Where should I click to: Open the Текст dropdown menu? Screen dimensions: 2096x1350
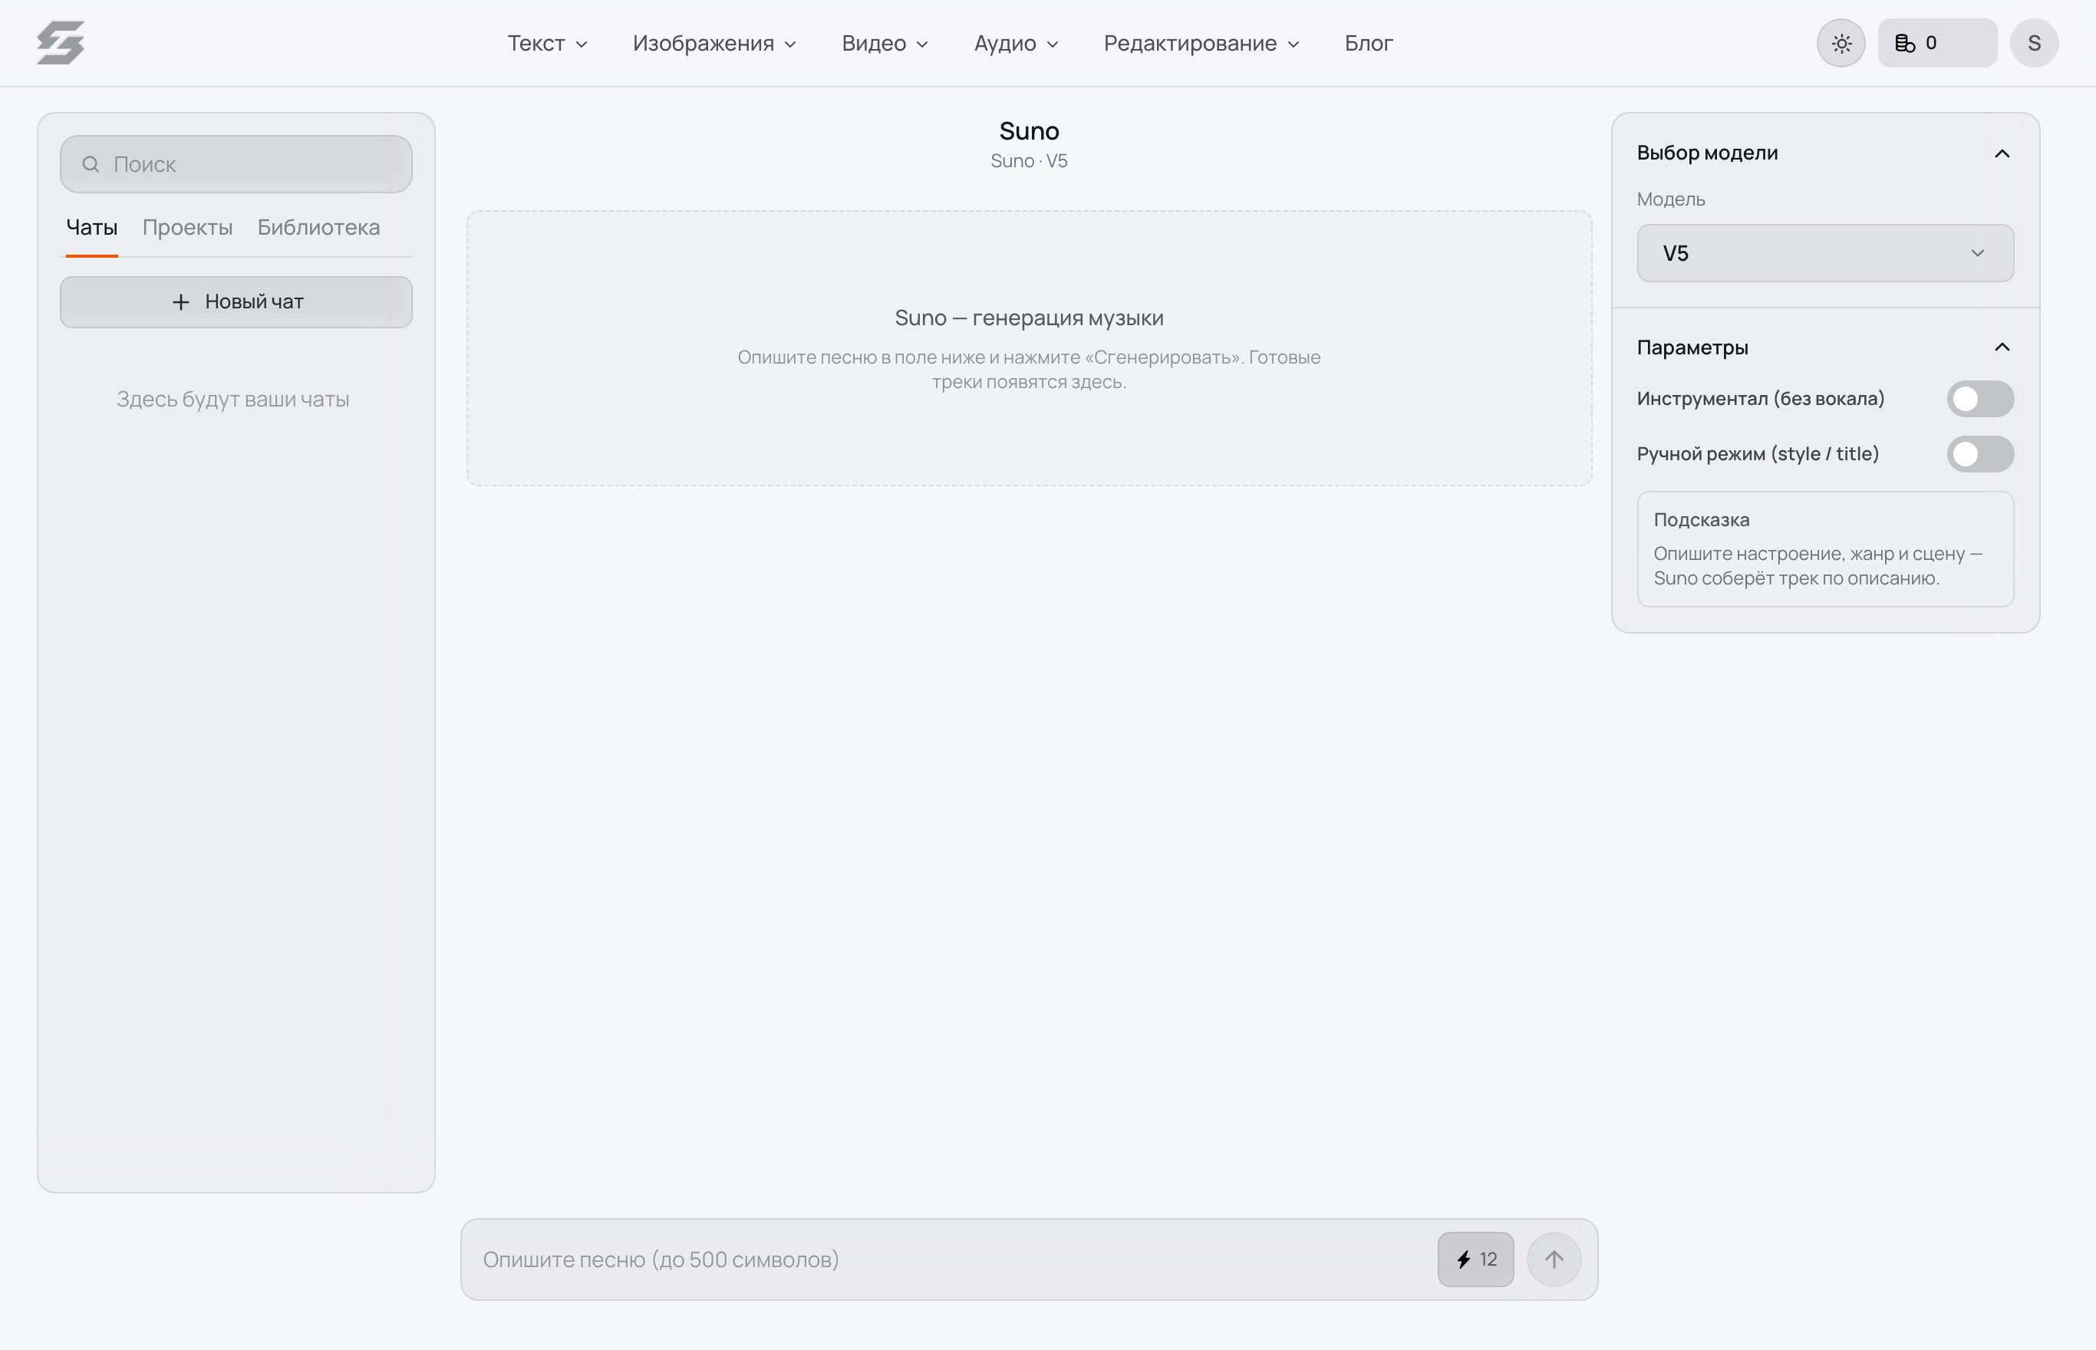point(547,43)
